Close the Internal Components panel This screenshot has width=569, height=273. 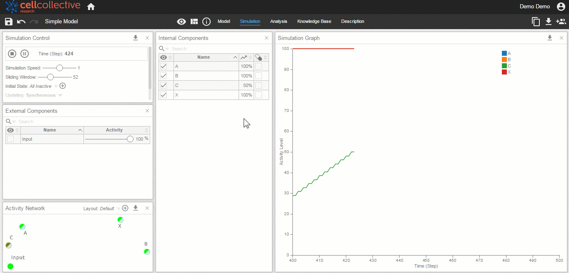(267, 38)
